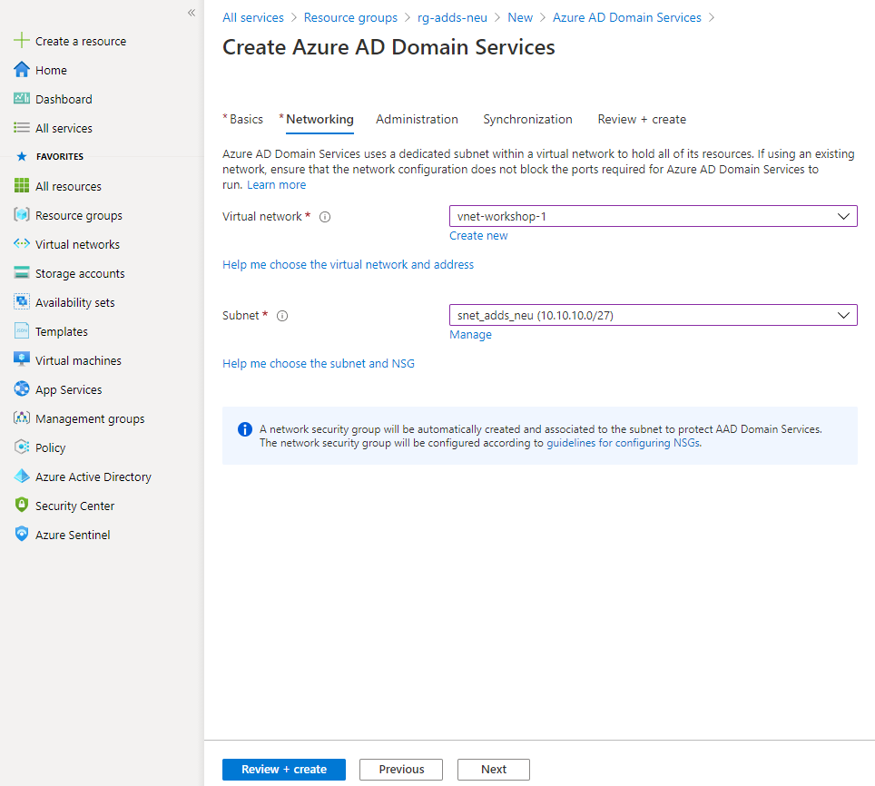Click the Virtual network info icon
Image resolution: width=875 pixels, height=786 pixels.
(x=325, y=217)
